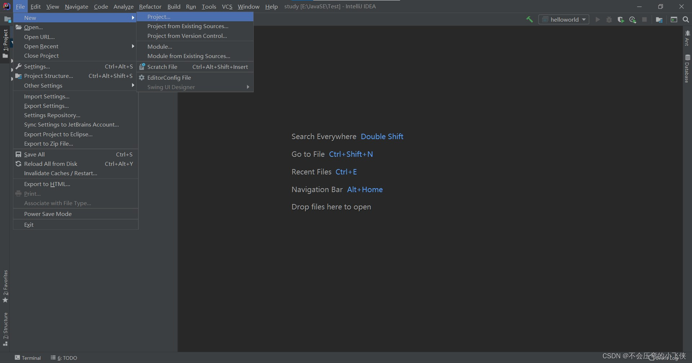Open Settings... from File menu

pos(75,66)
